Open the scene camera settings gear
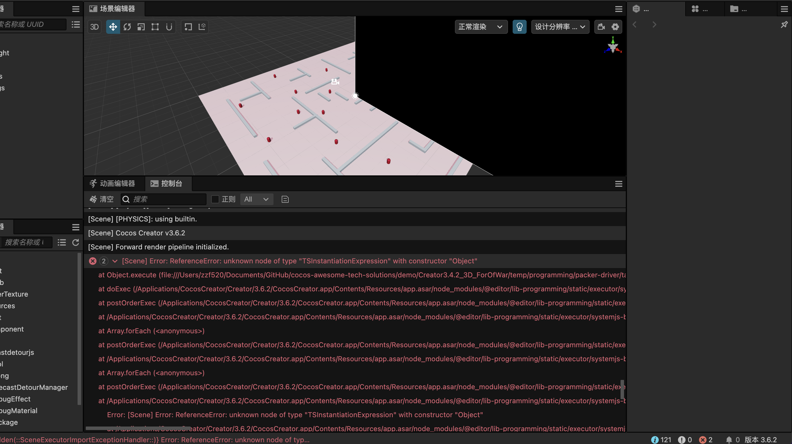Image resolution: width=792 pixels, height=444 pixels. click(x=615, y=27)
